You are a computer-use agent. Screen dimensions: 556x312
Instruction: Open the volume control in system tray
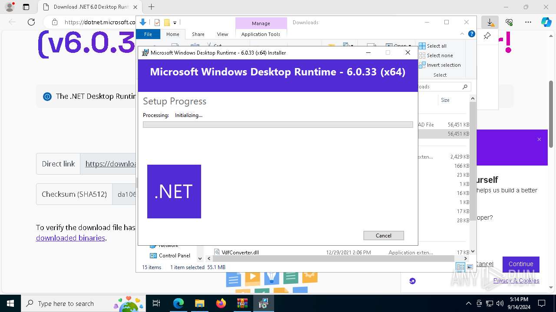[500, 303]
